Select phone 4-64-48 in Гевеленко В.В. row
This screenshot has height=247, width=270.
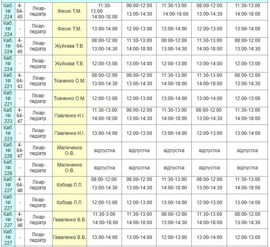point(20,220)
